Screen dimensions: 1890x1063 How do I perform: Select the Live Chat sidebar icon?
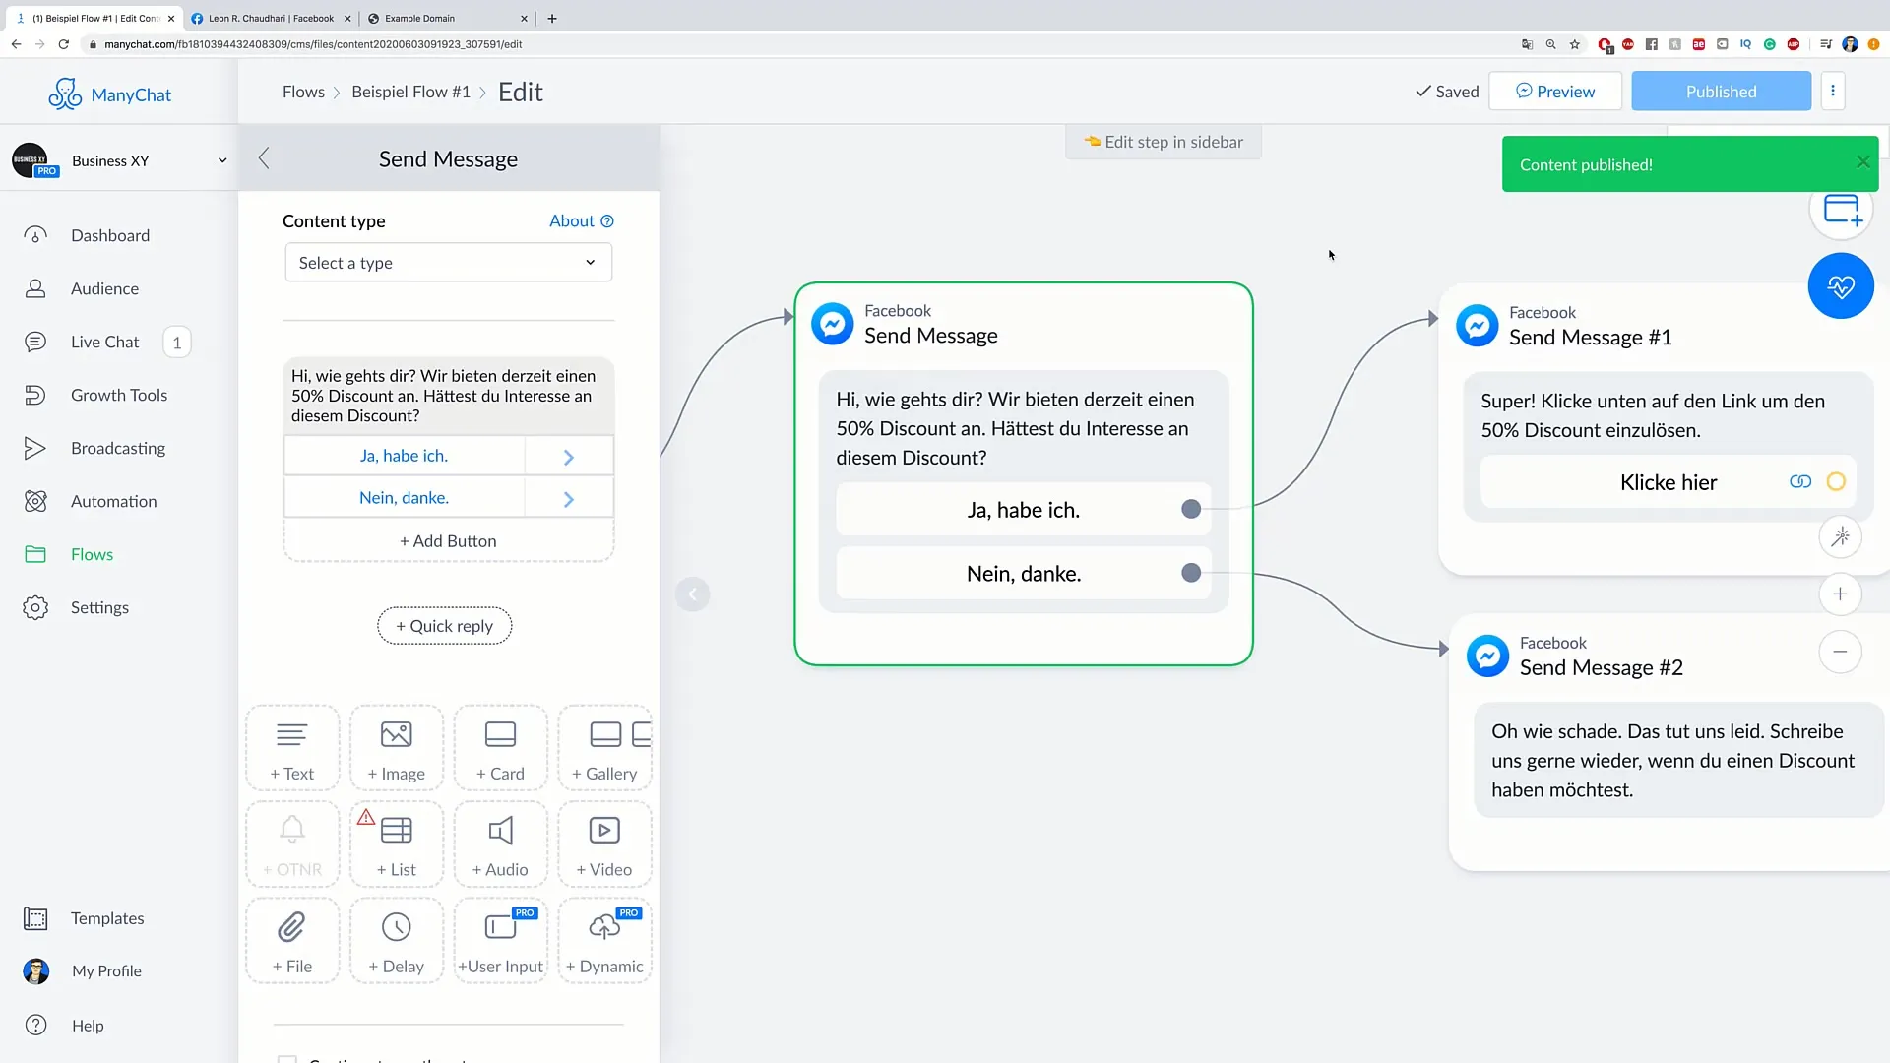coord(35,340)
